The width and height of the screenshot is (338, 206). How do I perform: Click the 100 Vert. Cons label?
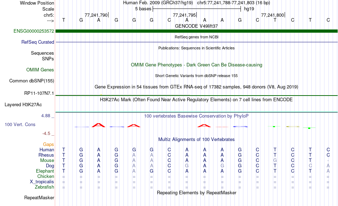click(x=20, y=124)
